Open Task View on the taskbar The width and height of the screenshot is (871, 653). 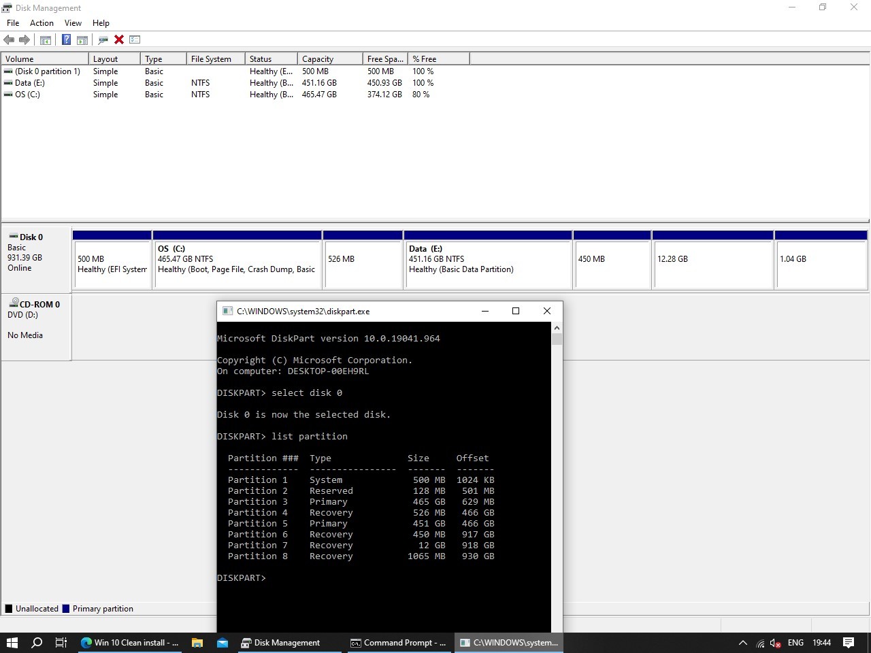[x=61, y=643]
